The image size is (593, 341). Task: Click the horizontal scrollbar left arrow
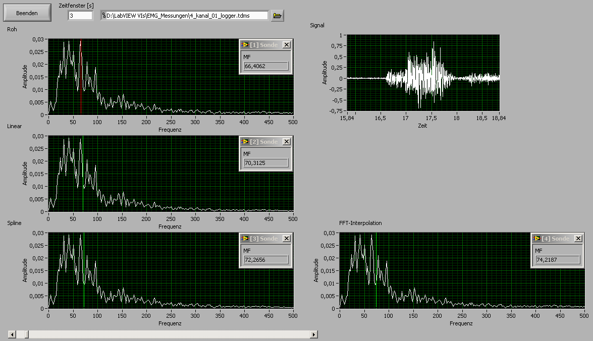(12, 334)
